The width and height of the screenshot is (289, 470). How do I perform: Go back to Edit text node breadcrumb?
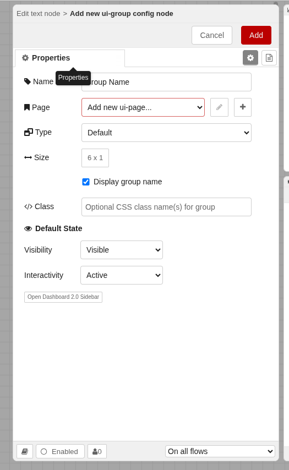[39, 14]
